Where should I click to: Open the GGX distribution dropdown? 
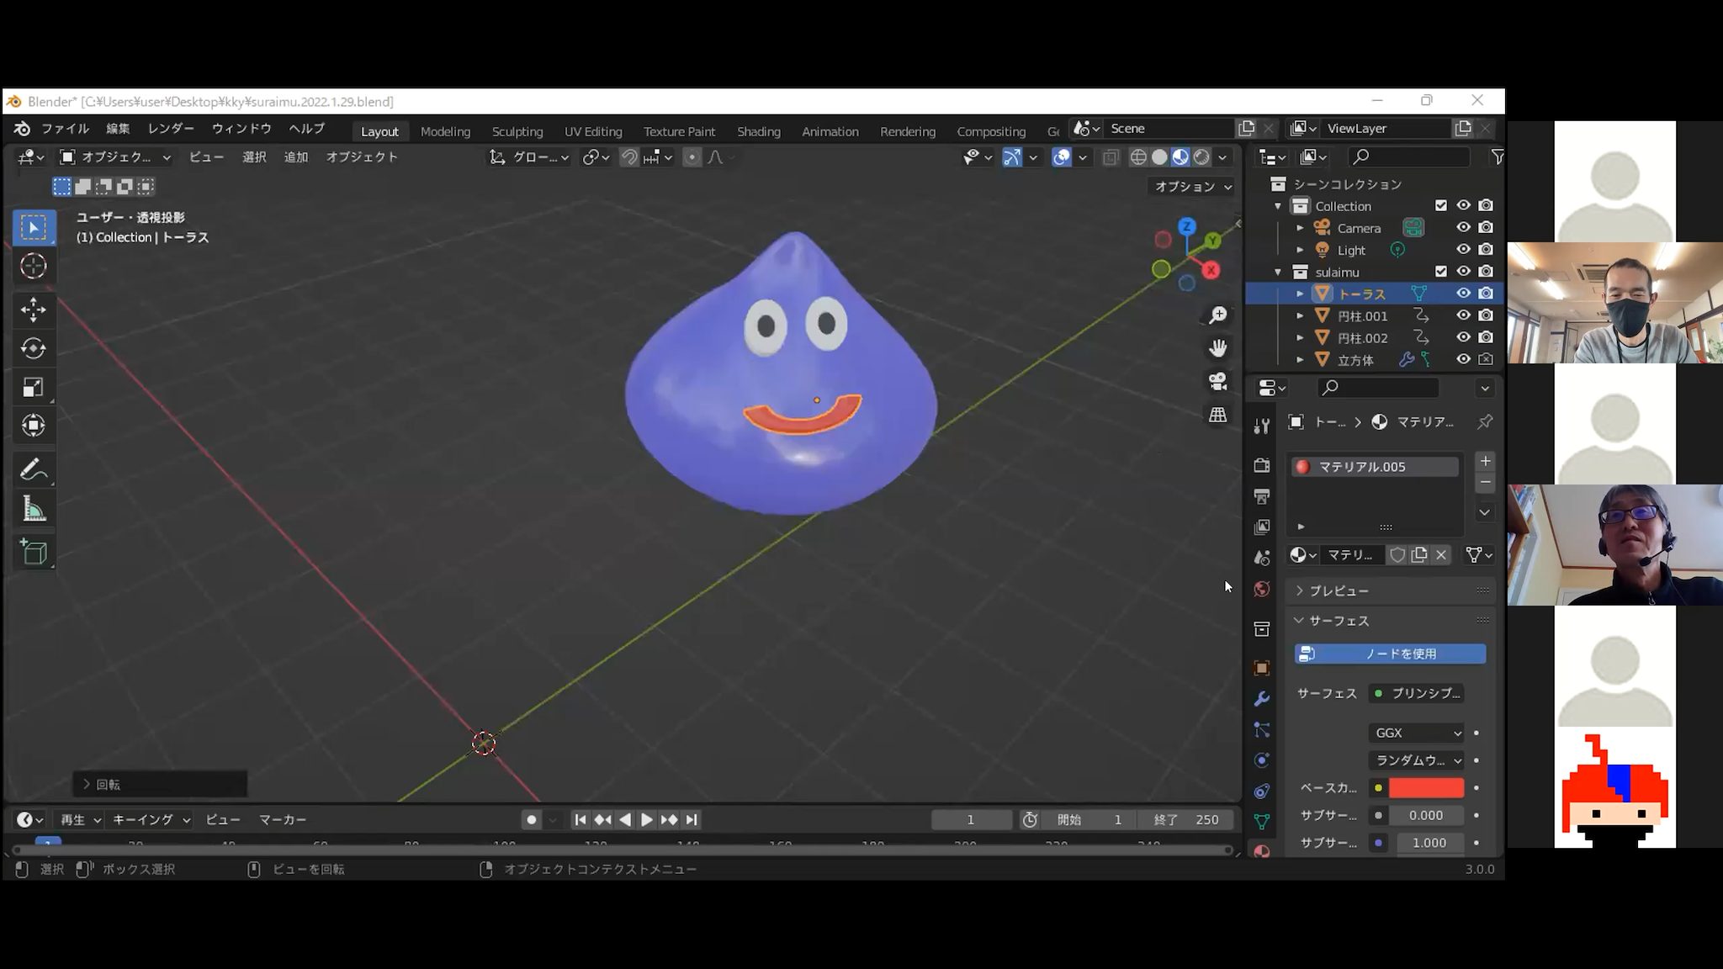pos(1418,733)
